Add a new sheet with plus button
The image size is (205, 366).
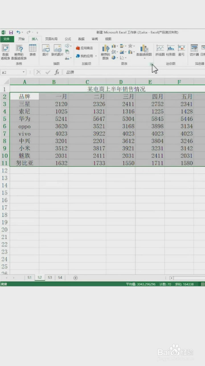point(75,278)
